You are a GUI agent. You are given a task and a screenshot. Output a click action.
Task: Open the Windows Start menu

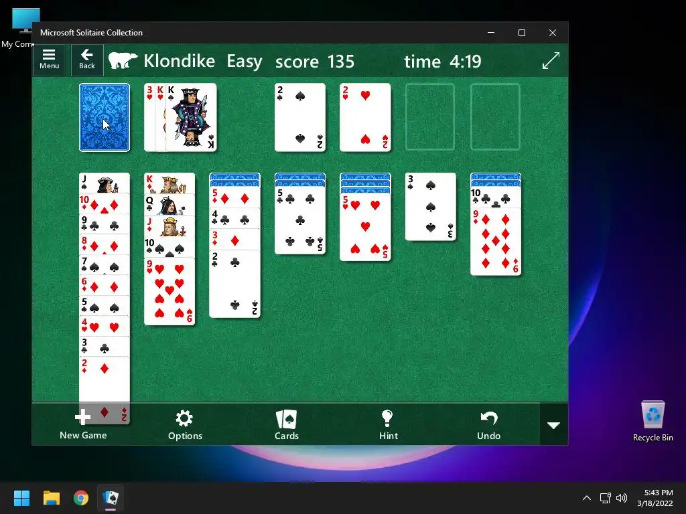pos(21,498)
